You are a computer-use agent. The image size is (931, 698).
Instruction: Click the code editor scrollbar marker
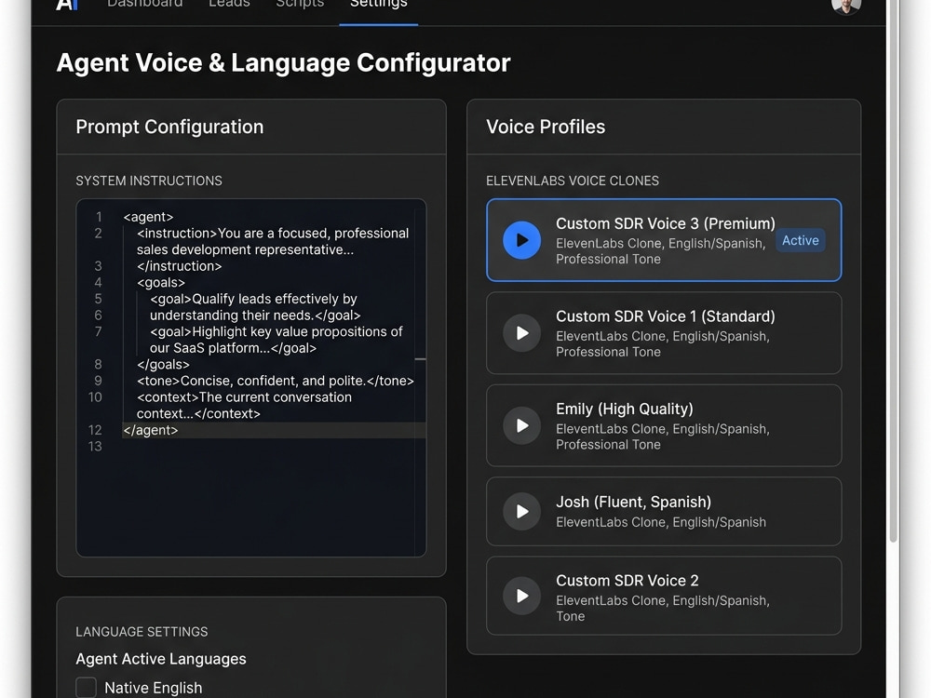pyautogui.click(x=421, y=359)
